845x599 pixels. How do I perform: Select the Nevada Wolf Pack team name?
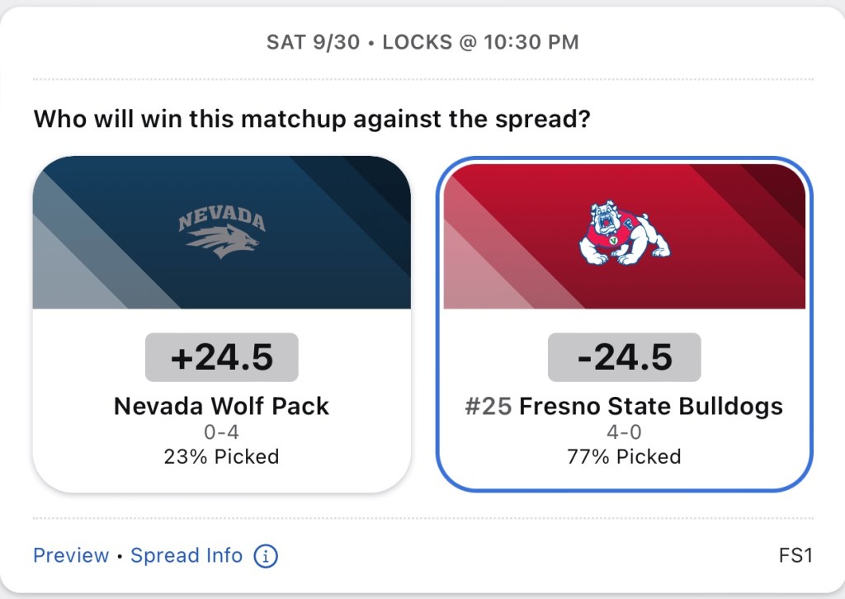(x=221, y=406)
